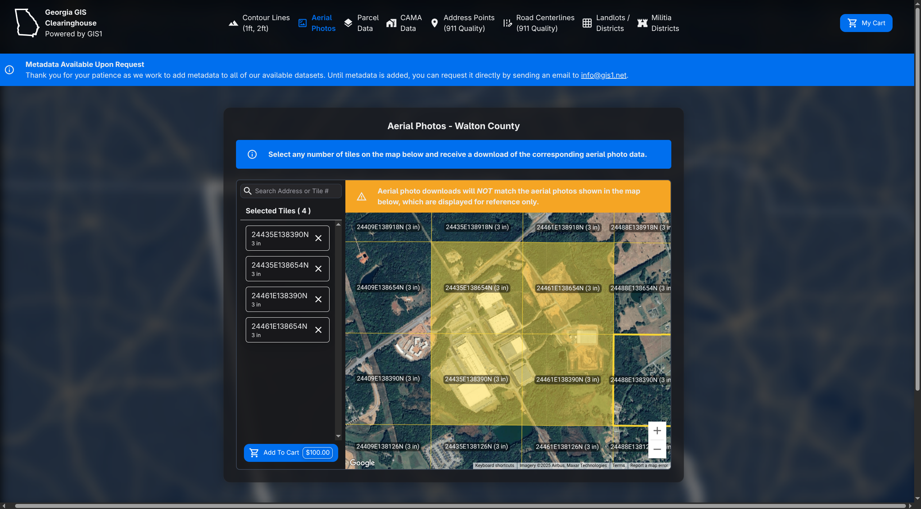This screenshot has height=509, width=921.
Task: Click the CAMA Data house icon
Action: (391, 23)
